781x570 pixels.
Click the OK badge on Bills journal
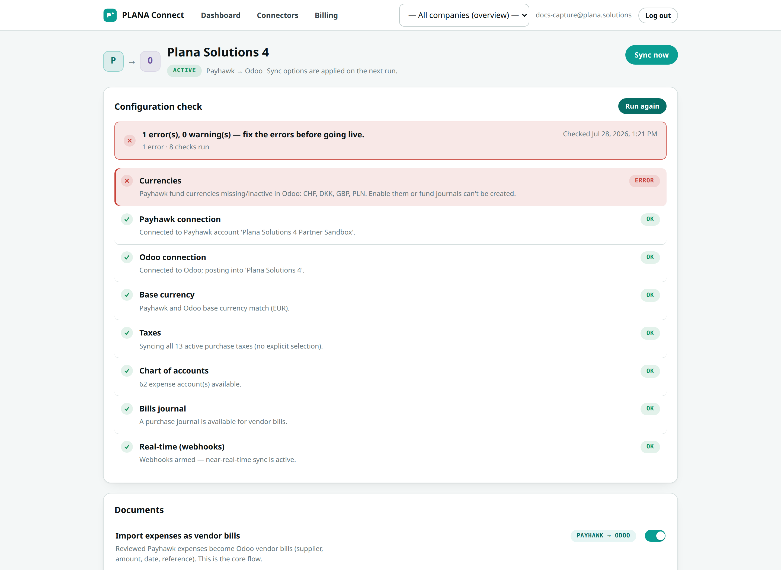coord(650,408)
